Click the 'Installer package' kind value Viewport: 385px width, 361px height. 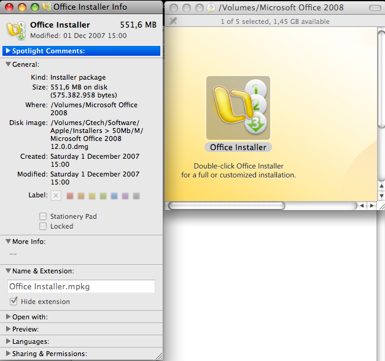tap(78, 77)
